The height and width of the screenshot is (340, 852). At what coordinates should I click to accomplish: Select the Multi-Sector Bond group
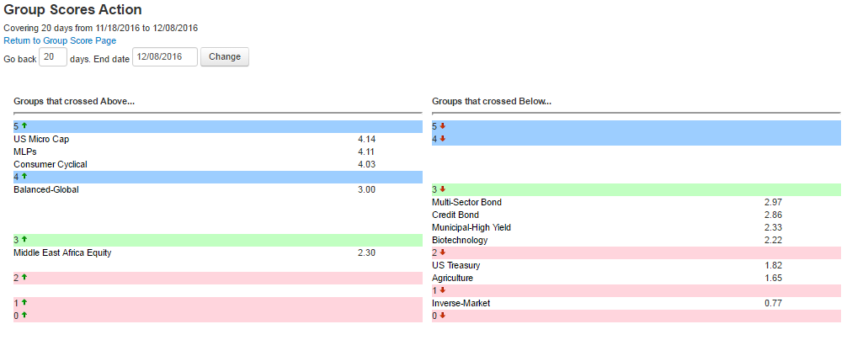coord(466,202)
